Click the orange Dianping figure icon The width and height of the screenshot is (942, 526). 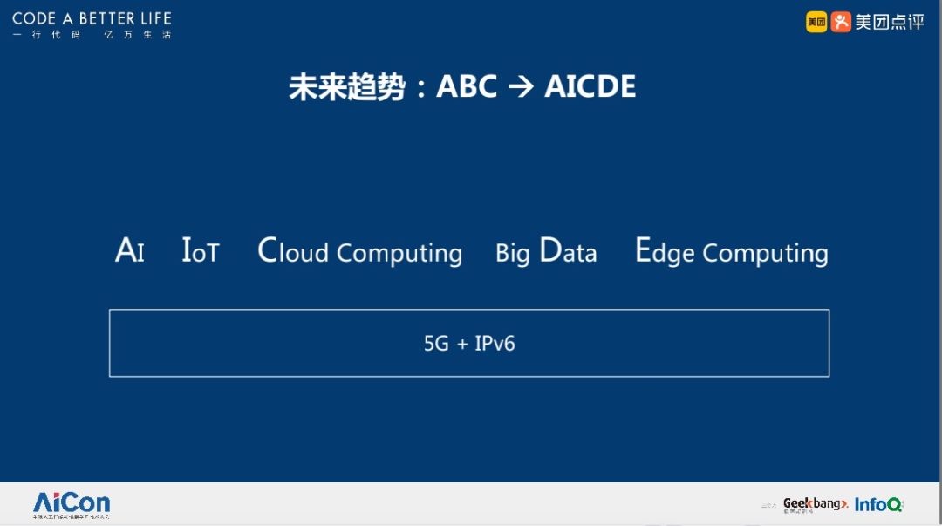tap(841, 22)
